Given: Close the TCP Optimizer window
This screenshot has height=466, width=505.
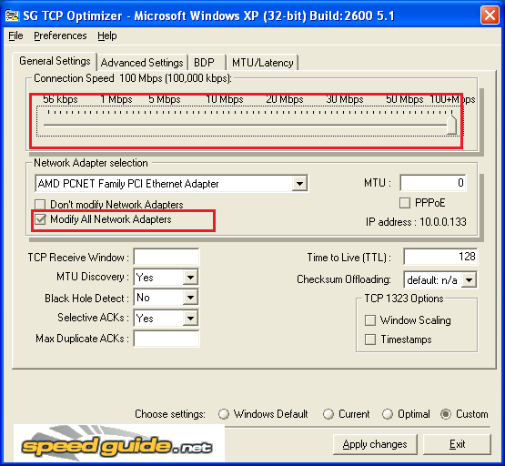Looking at the screenshot, I should coord(490,15).
